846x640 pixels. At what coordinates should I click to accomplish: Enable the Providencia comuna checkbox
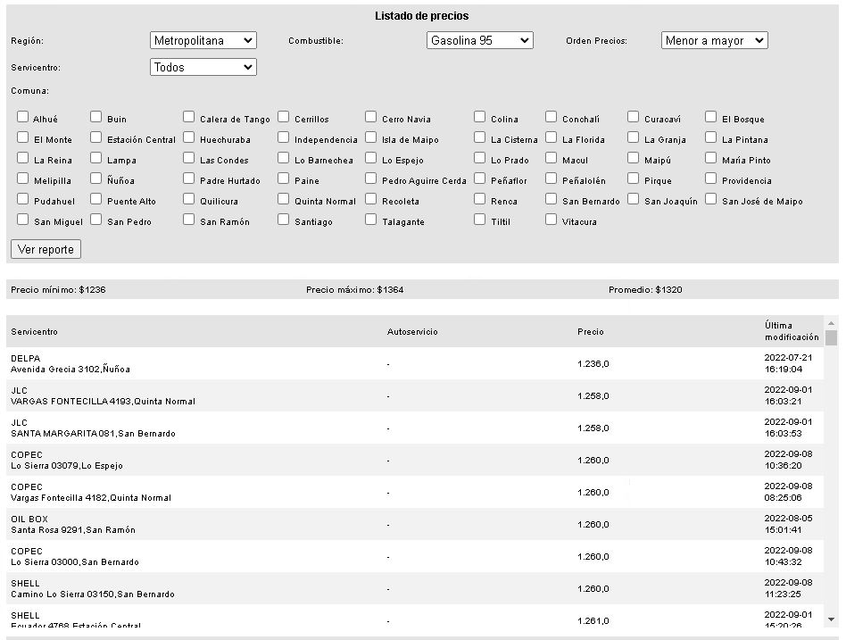tap(711, 179)
